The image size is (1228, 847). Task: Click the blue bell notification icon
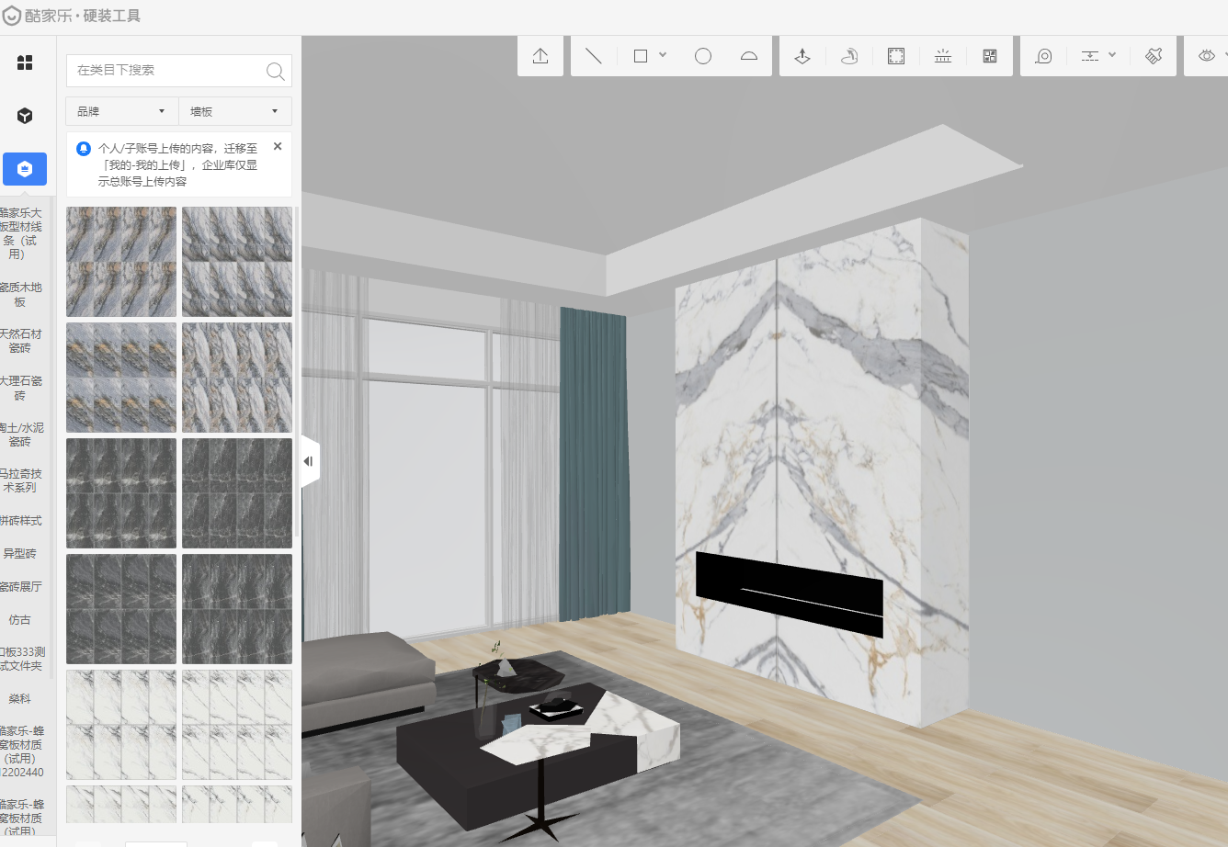[84, 148]
